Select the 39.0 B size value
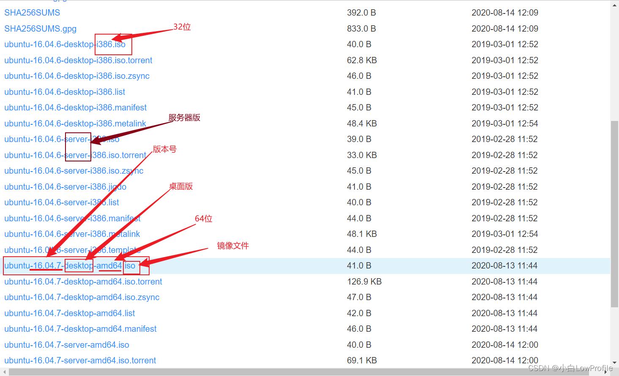Image resolution: width=619 pixels, height=376 pixels. (x=359, y=139)
